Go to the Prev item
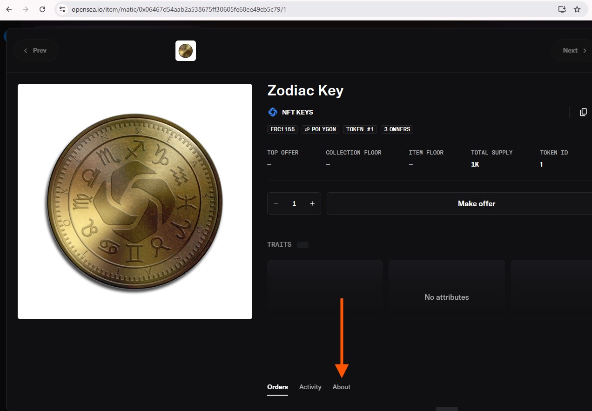 click(x=36, y=51)
